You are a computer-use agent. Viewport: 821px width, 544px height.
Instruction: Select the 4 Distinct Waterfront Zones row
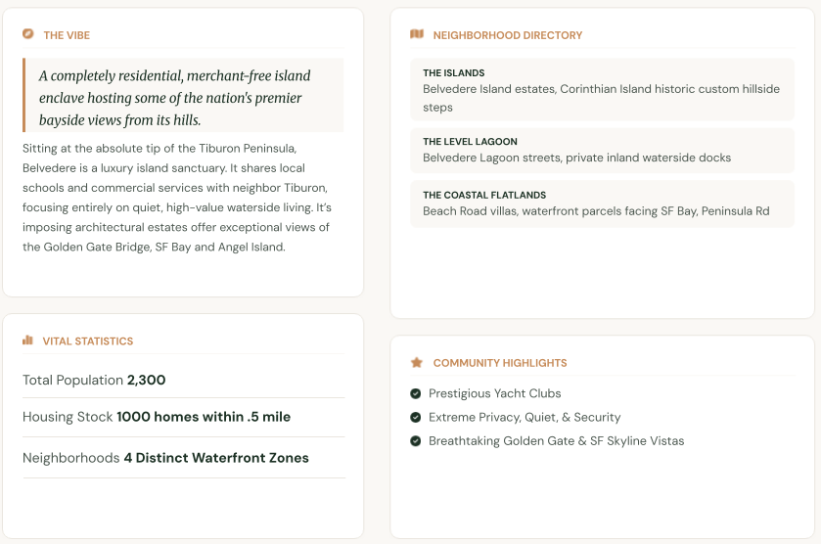(184, 458)
